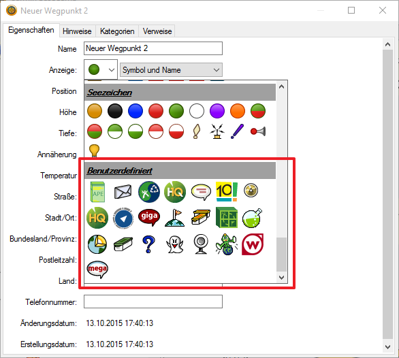Pick the white buoy symbol
The width and height of the screenshot is (399, 358).
[x=197, y=111]
